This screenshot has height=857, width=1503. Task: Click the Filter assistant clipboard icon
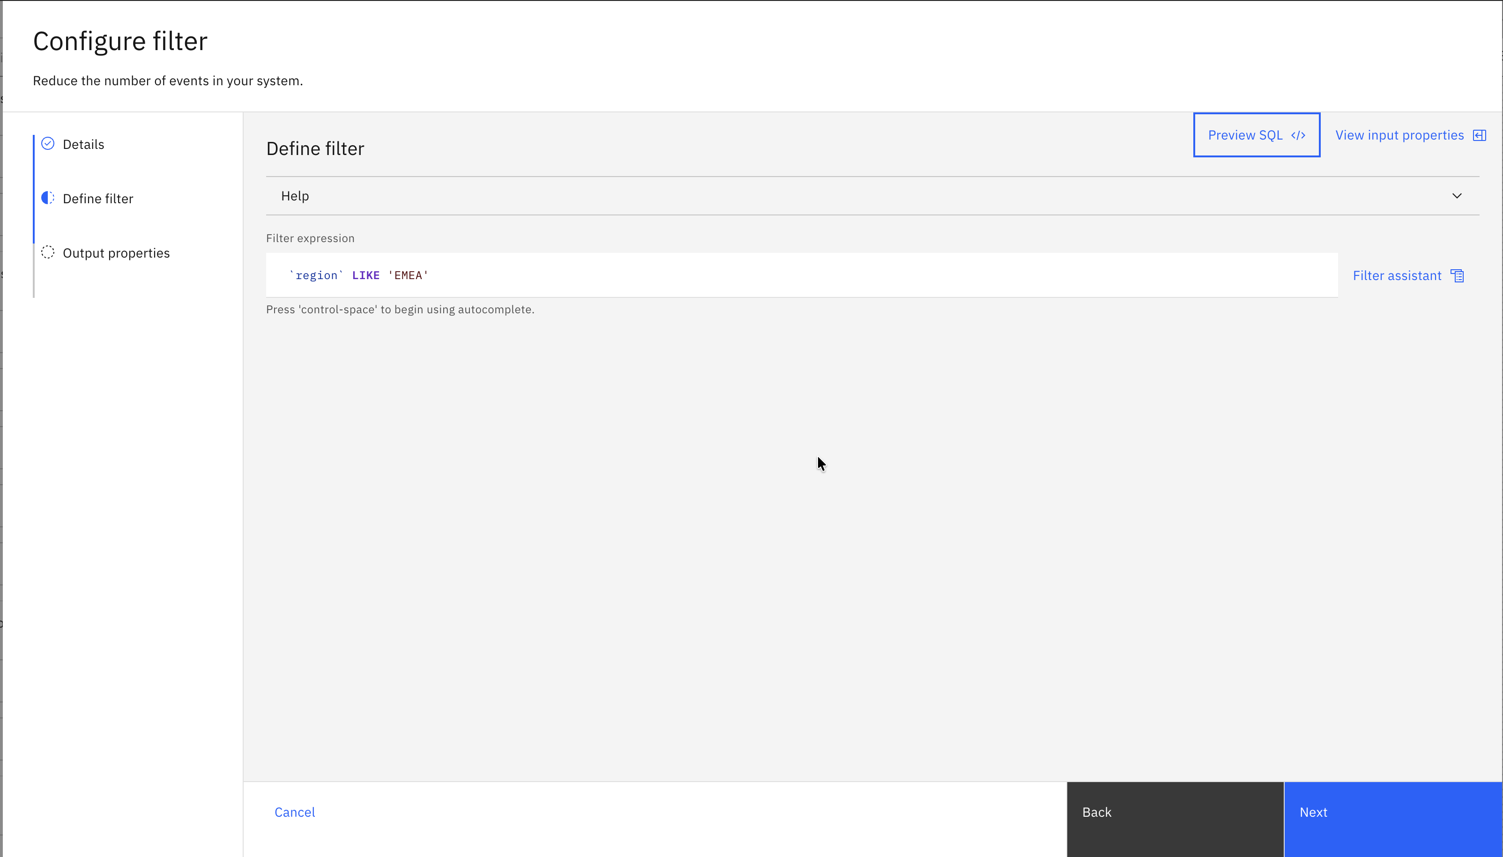click(x=1457, y=275)
